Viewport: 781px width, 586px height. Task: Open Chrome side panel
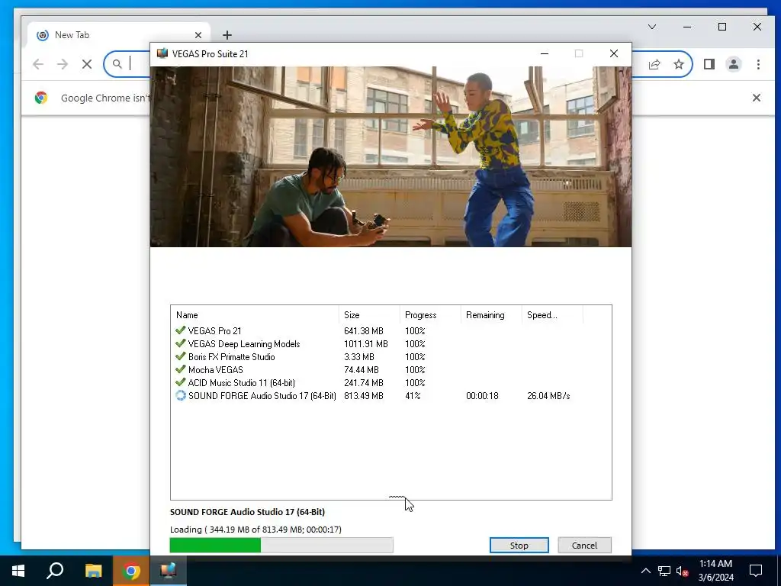[x=709, y=64]
